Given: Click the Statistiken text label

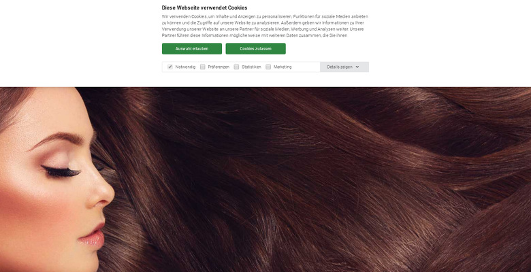Looking at the screenshot, I should 251,67.
